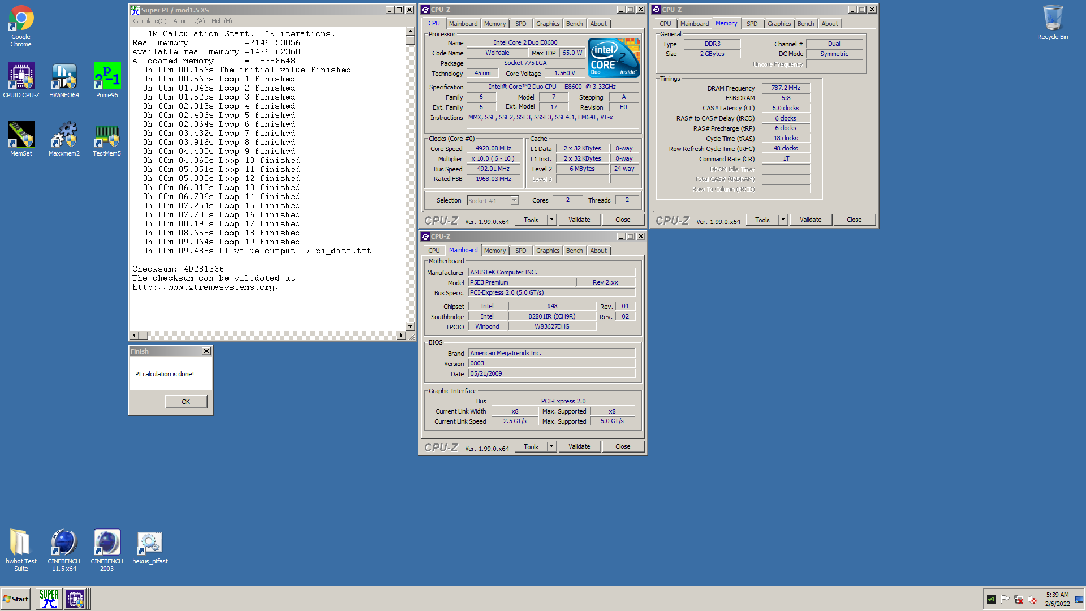Switch to Mainboard tab in CPU window
Viewport: 1086px width, 611px height.
coord(463,24)
